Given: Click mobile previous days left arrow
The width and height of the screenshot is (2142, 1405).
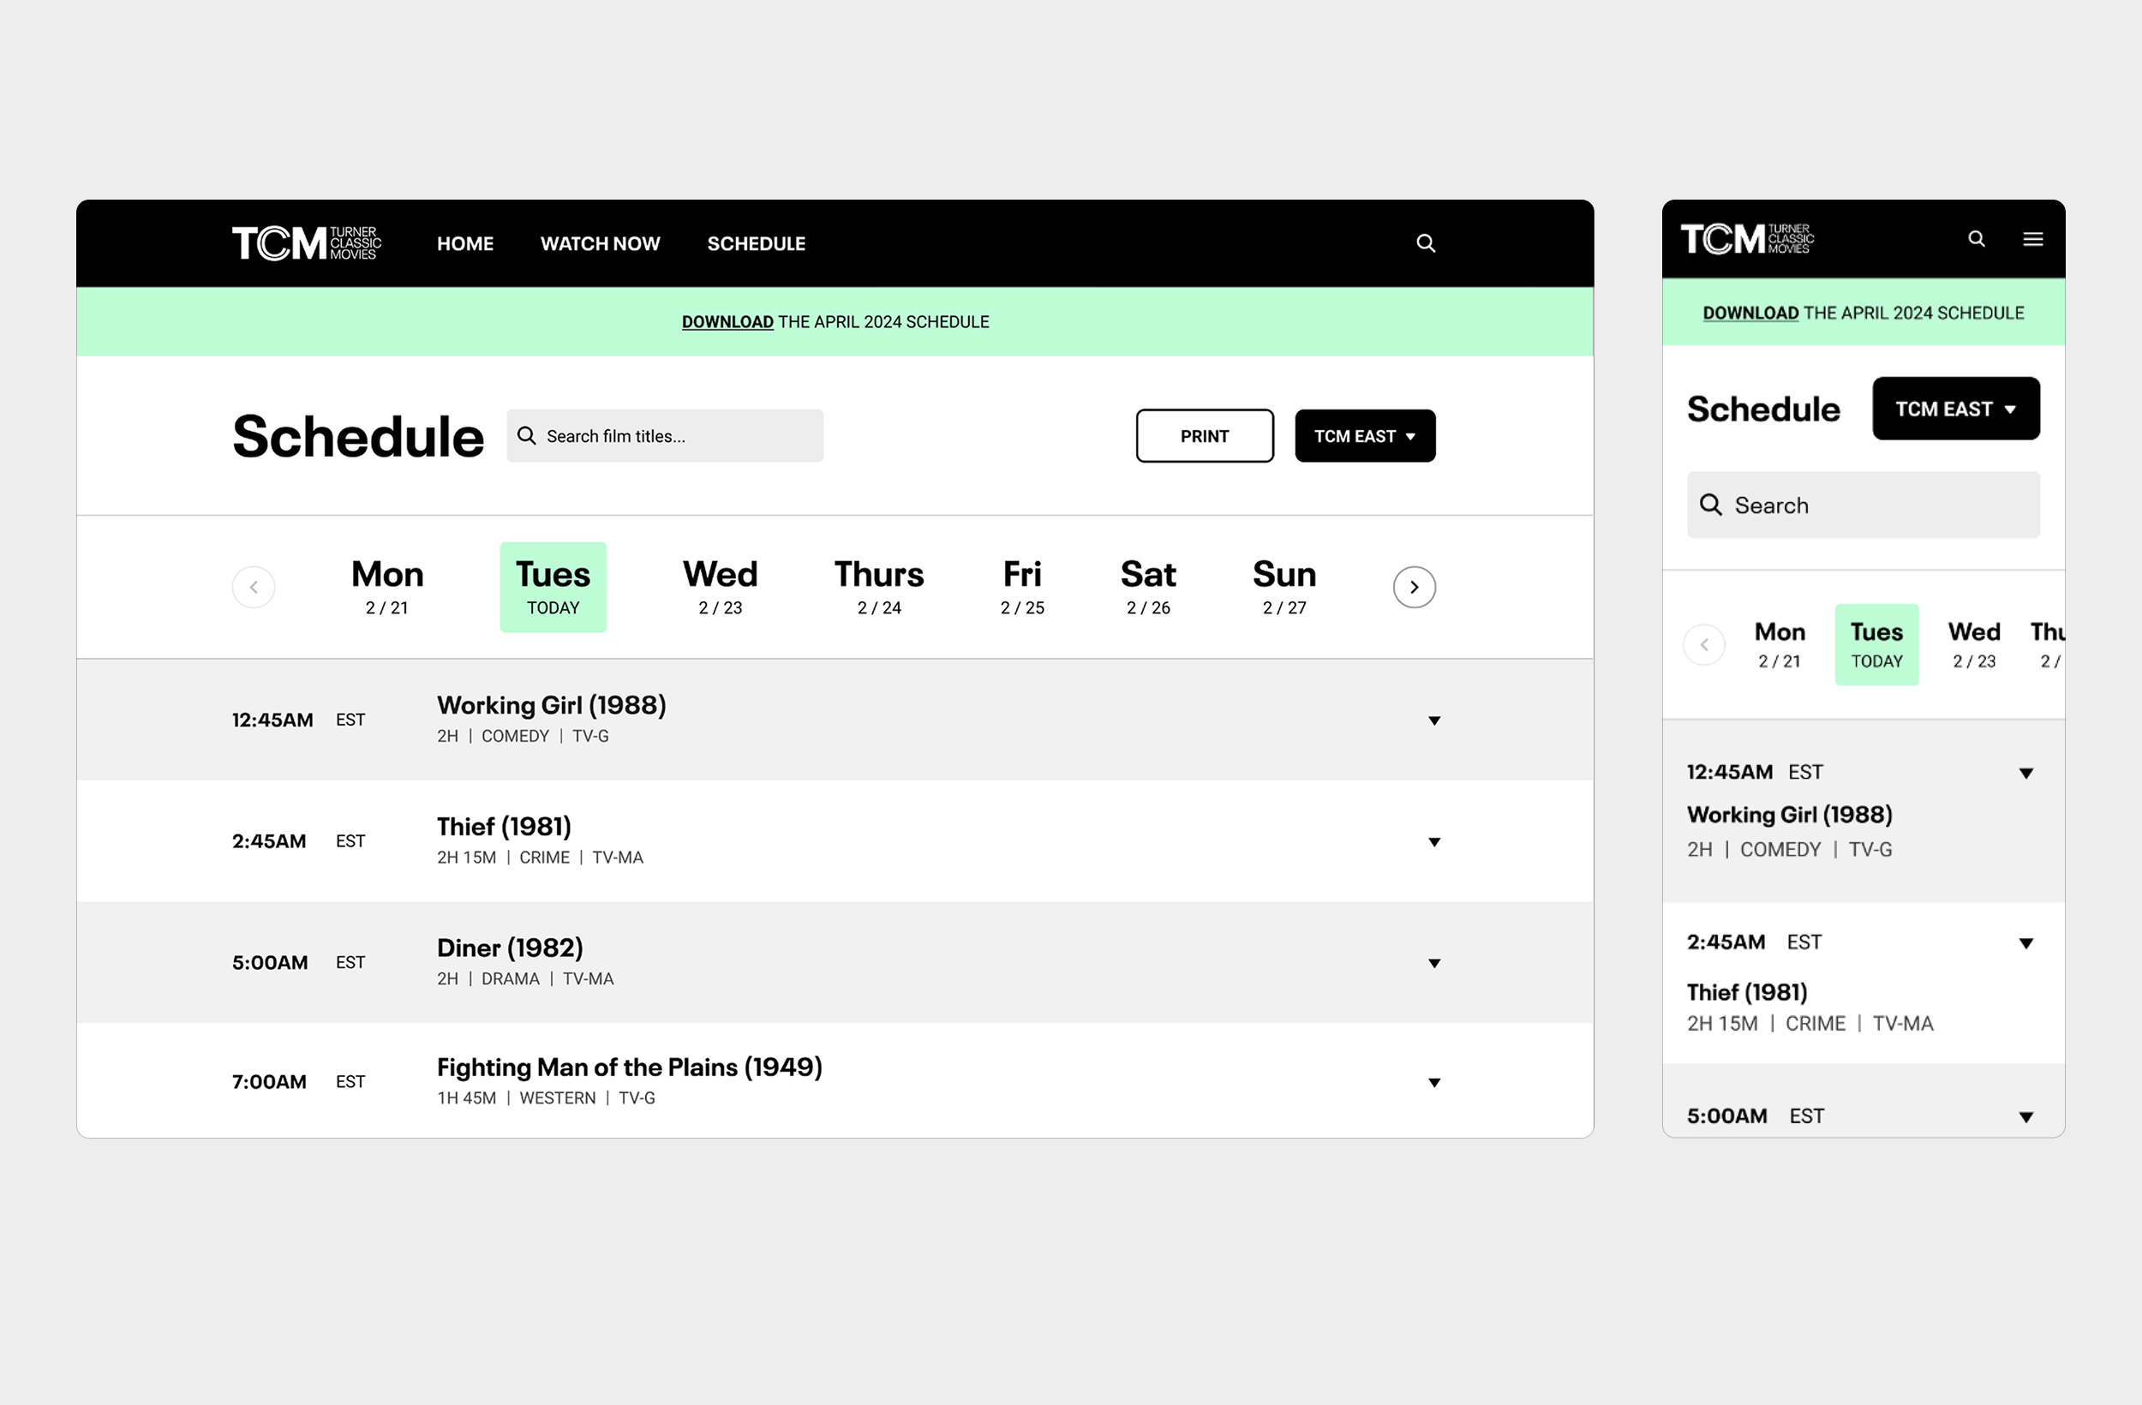Looking at the screenshot, I should pos(1703,645).
